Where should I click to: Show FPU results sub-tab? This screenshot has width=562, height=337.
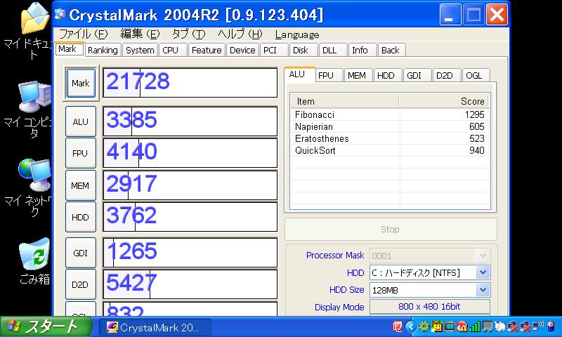[329, 76]
